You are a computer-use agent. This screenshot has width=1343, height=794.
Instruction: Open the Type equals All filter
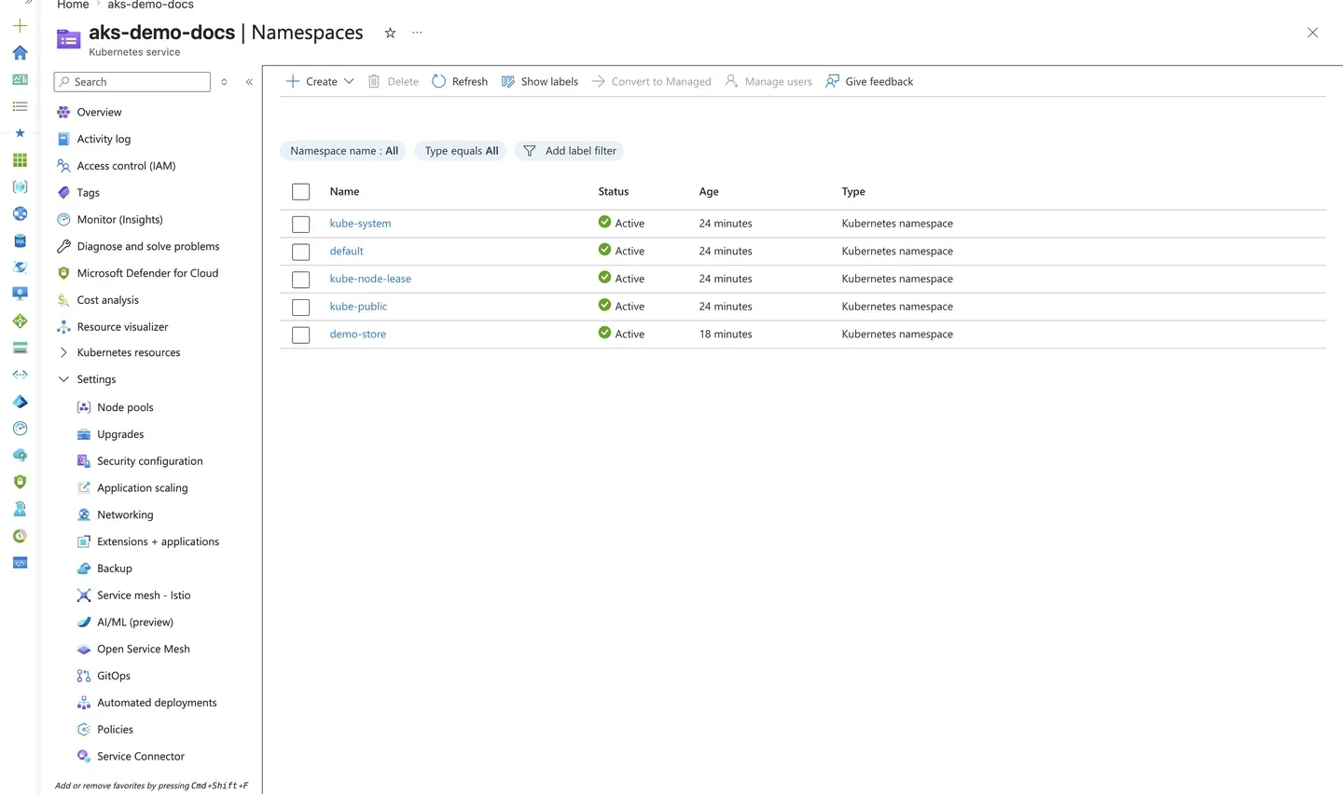coord(461,151)
